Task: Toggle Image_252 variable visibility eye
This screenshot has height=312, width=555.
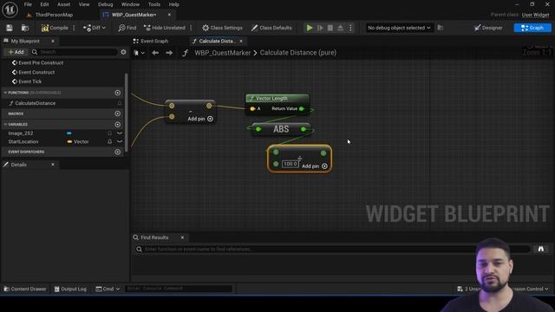Action: (120, 133)
